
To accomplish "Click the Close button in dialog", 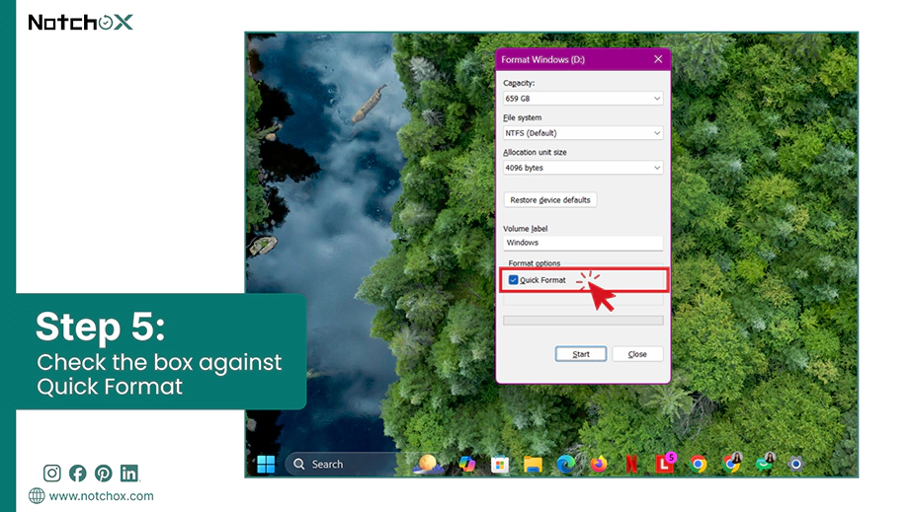I will pos(637,354).
